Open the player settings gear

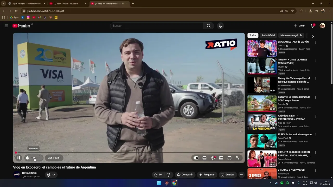point(213,158)
